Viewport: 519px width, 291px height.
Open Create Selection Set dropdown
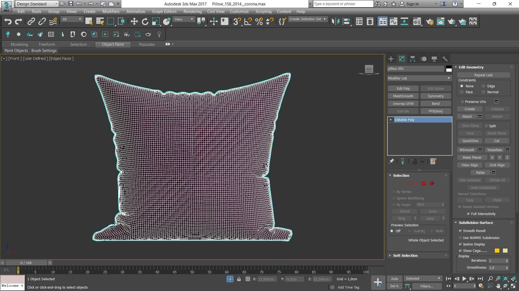click(x=308, y=19)
